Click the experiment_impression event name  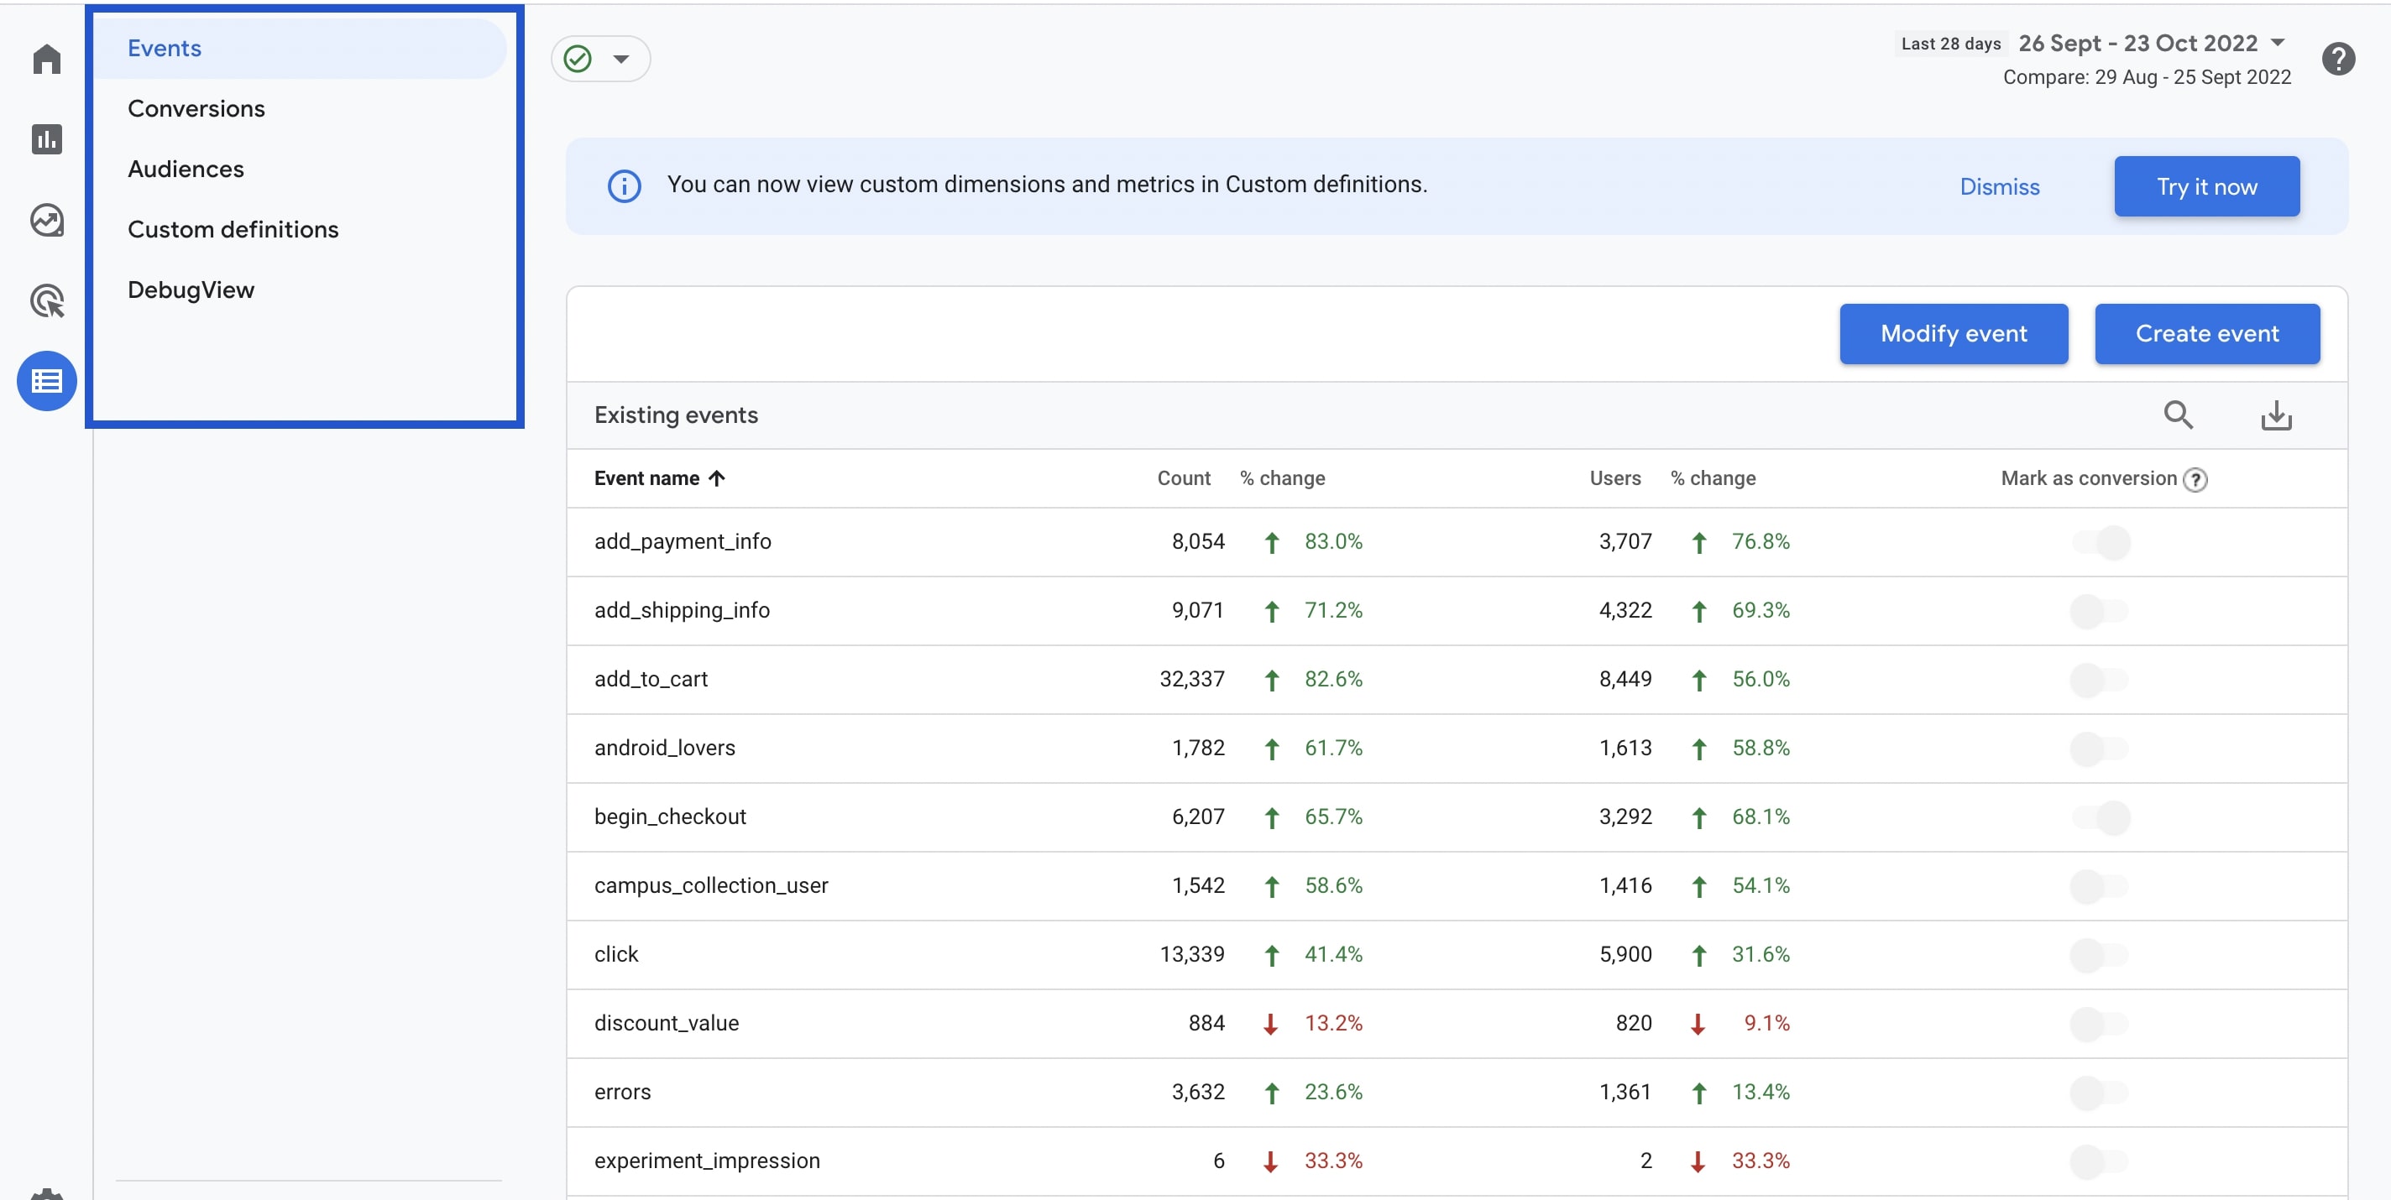coord(706,1161)
